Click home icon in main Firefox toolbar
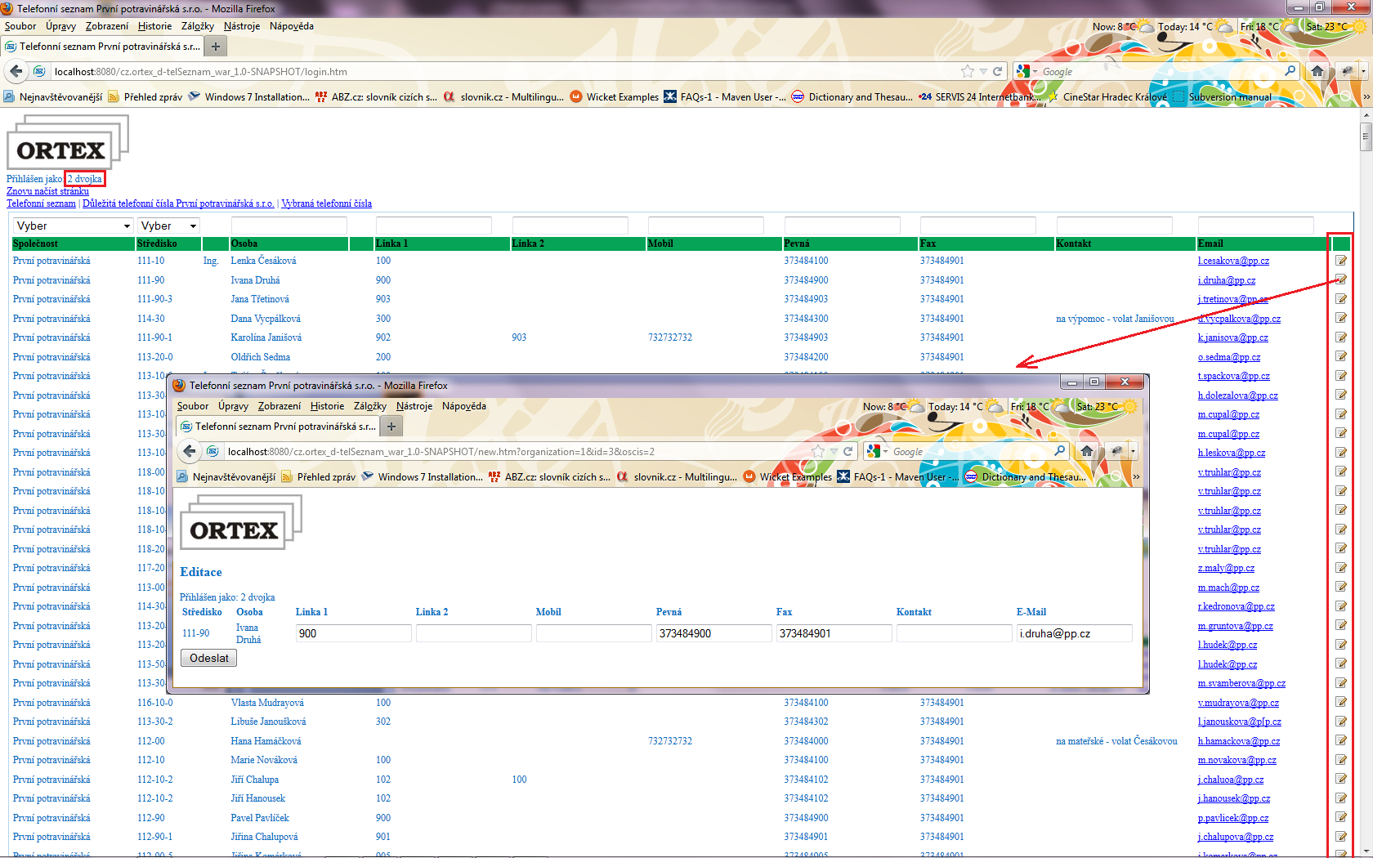This screenshot has width=1373, height=858. [x=1317, y=71]
